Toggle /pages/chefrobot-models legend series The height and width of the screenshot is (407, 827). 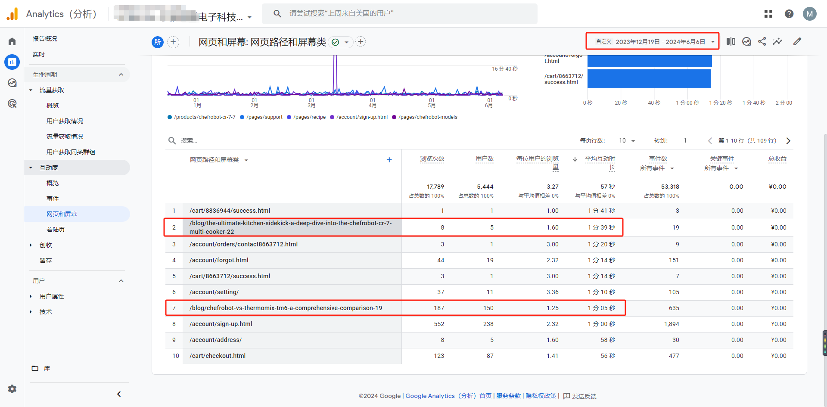pos(425,117)
